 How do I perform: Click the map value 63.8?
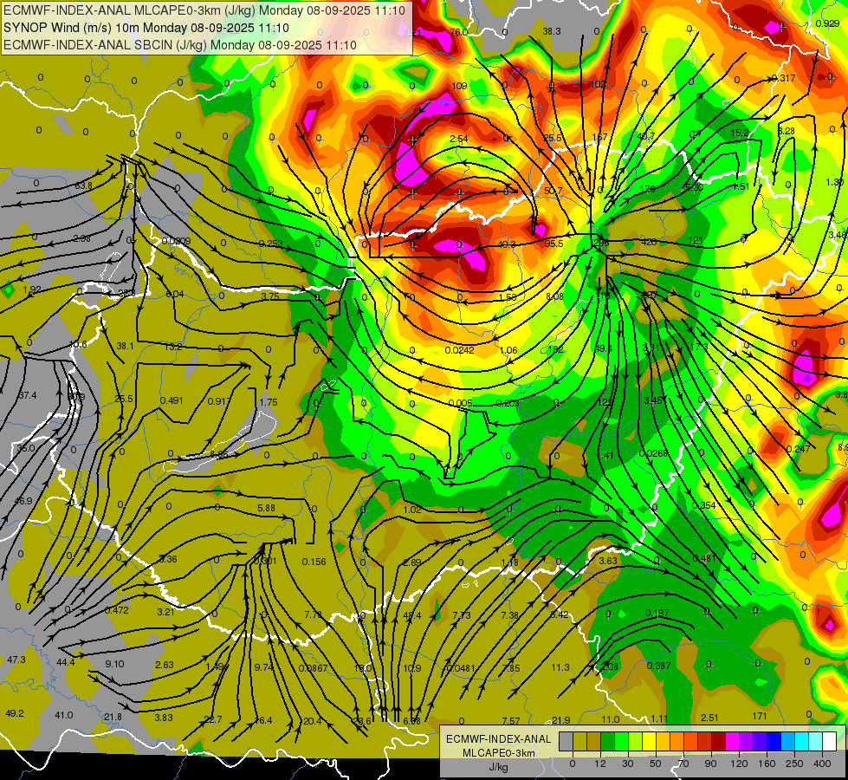coord(83,185)
